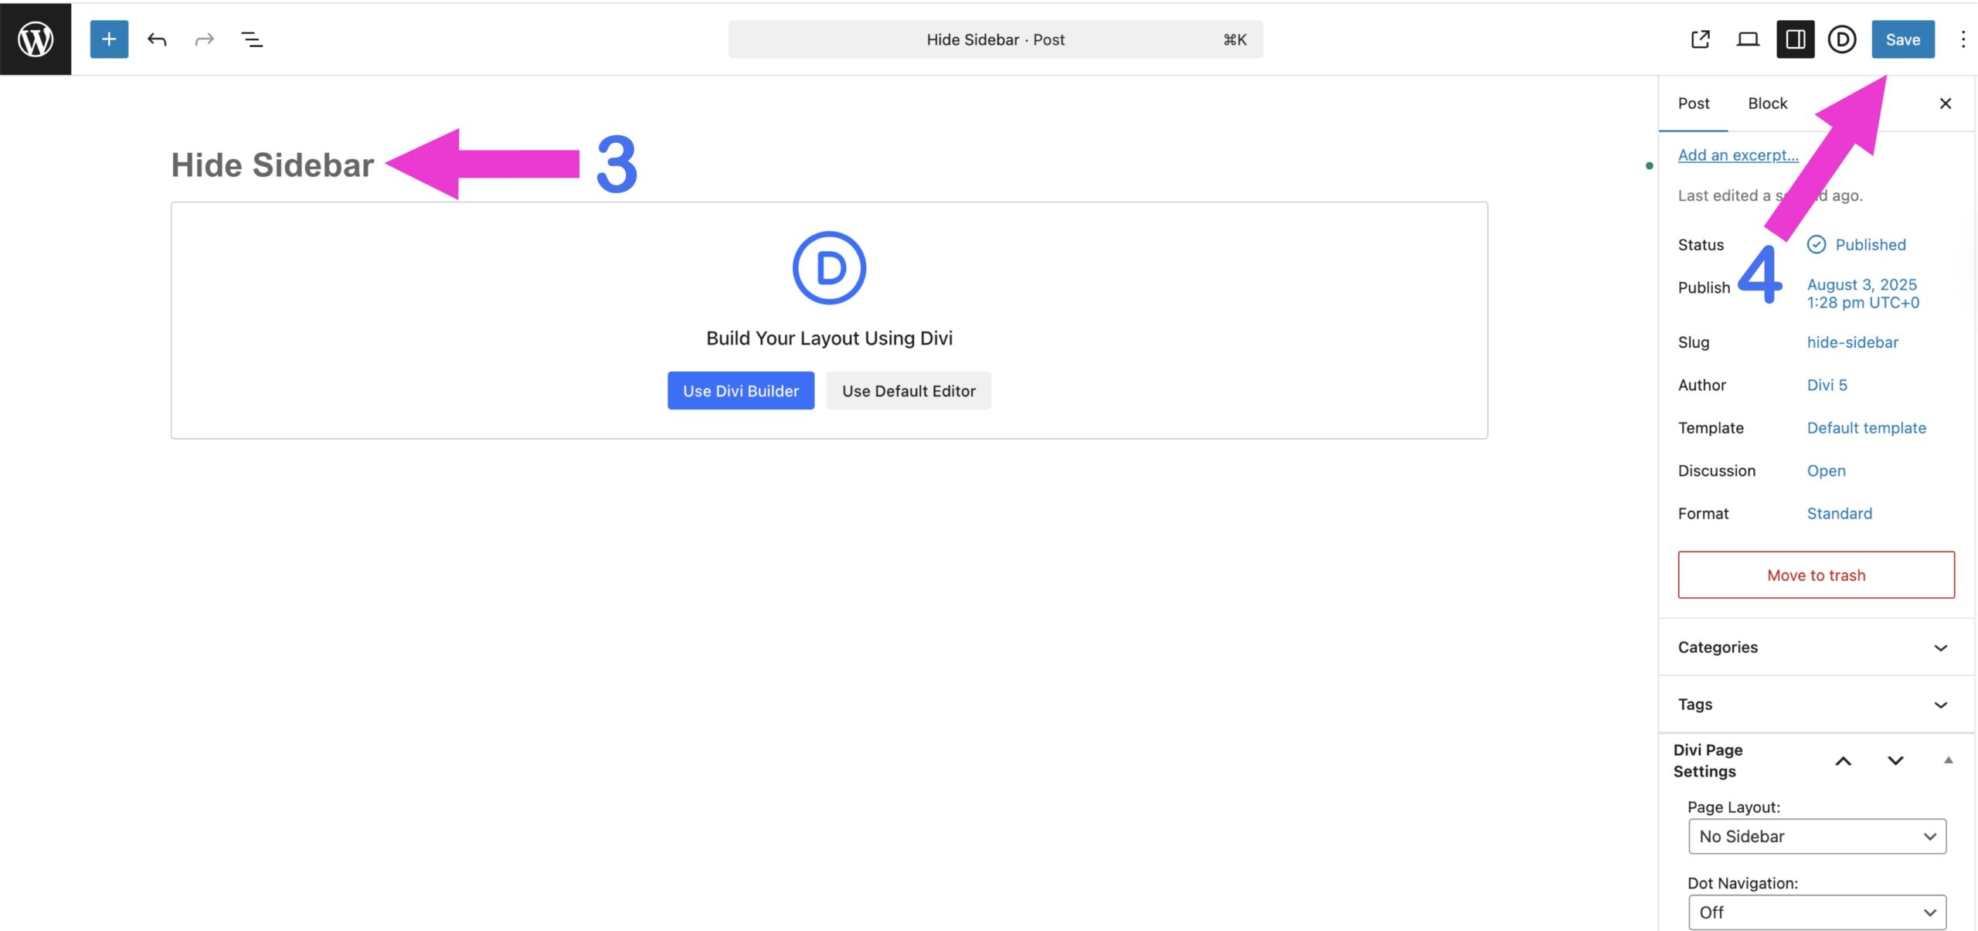Click the WordPress logo to view posts

pyautogui.click(x=36, y=39)
